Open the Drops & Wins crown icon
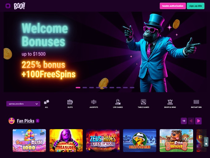This screenshot has height=158, width=210. pos(170,102)
